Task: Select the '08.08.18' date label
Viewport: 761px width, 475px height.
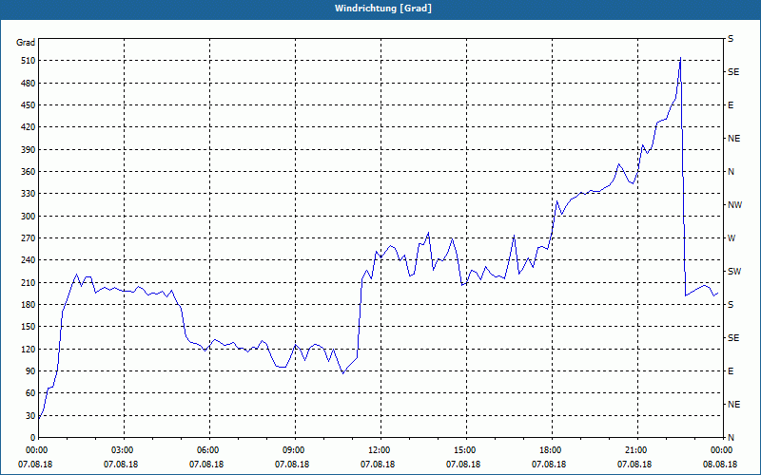Action: coord(720,465)
